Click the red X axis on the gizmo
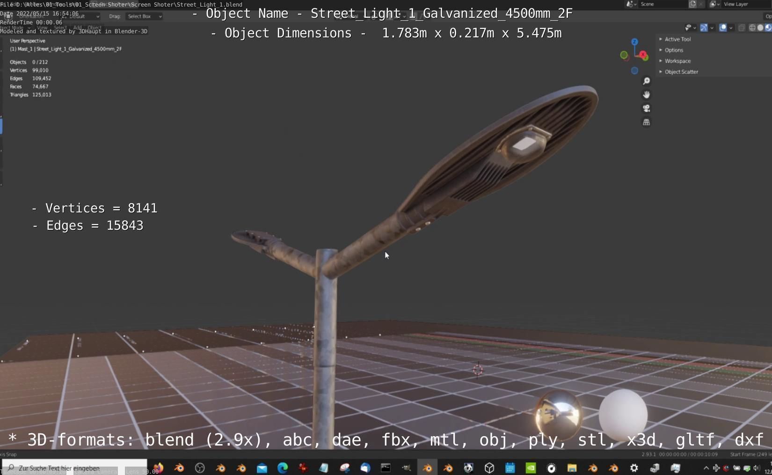Screen dimensions: 772x475 coord(643,55)
